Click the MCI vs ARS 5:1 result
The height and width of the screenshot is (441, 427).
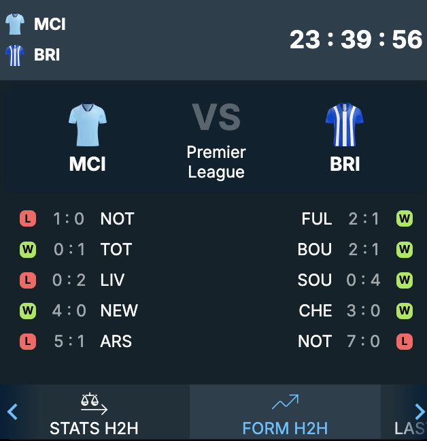76,342
